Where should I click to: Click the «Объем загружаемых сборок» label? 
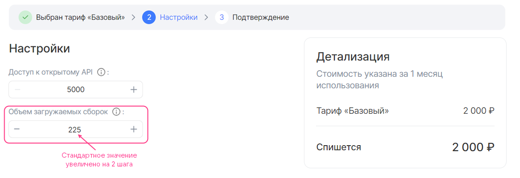[x=58, y=112]
